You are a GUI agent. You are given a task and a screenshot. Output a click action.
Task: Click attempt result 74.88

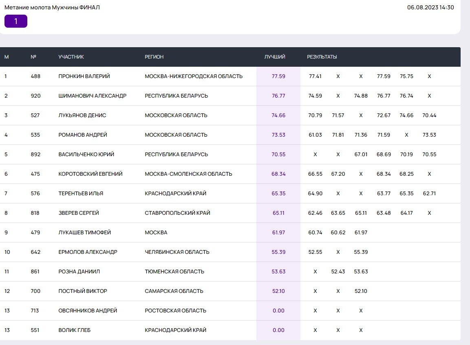361,96
